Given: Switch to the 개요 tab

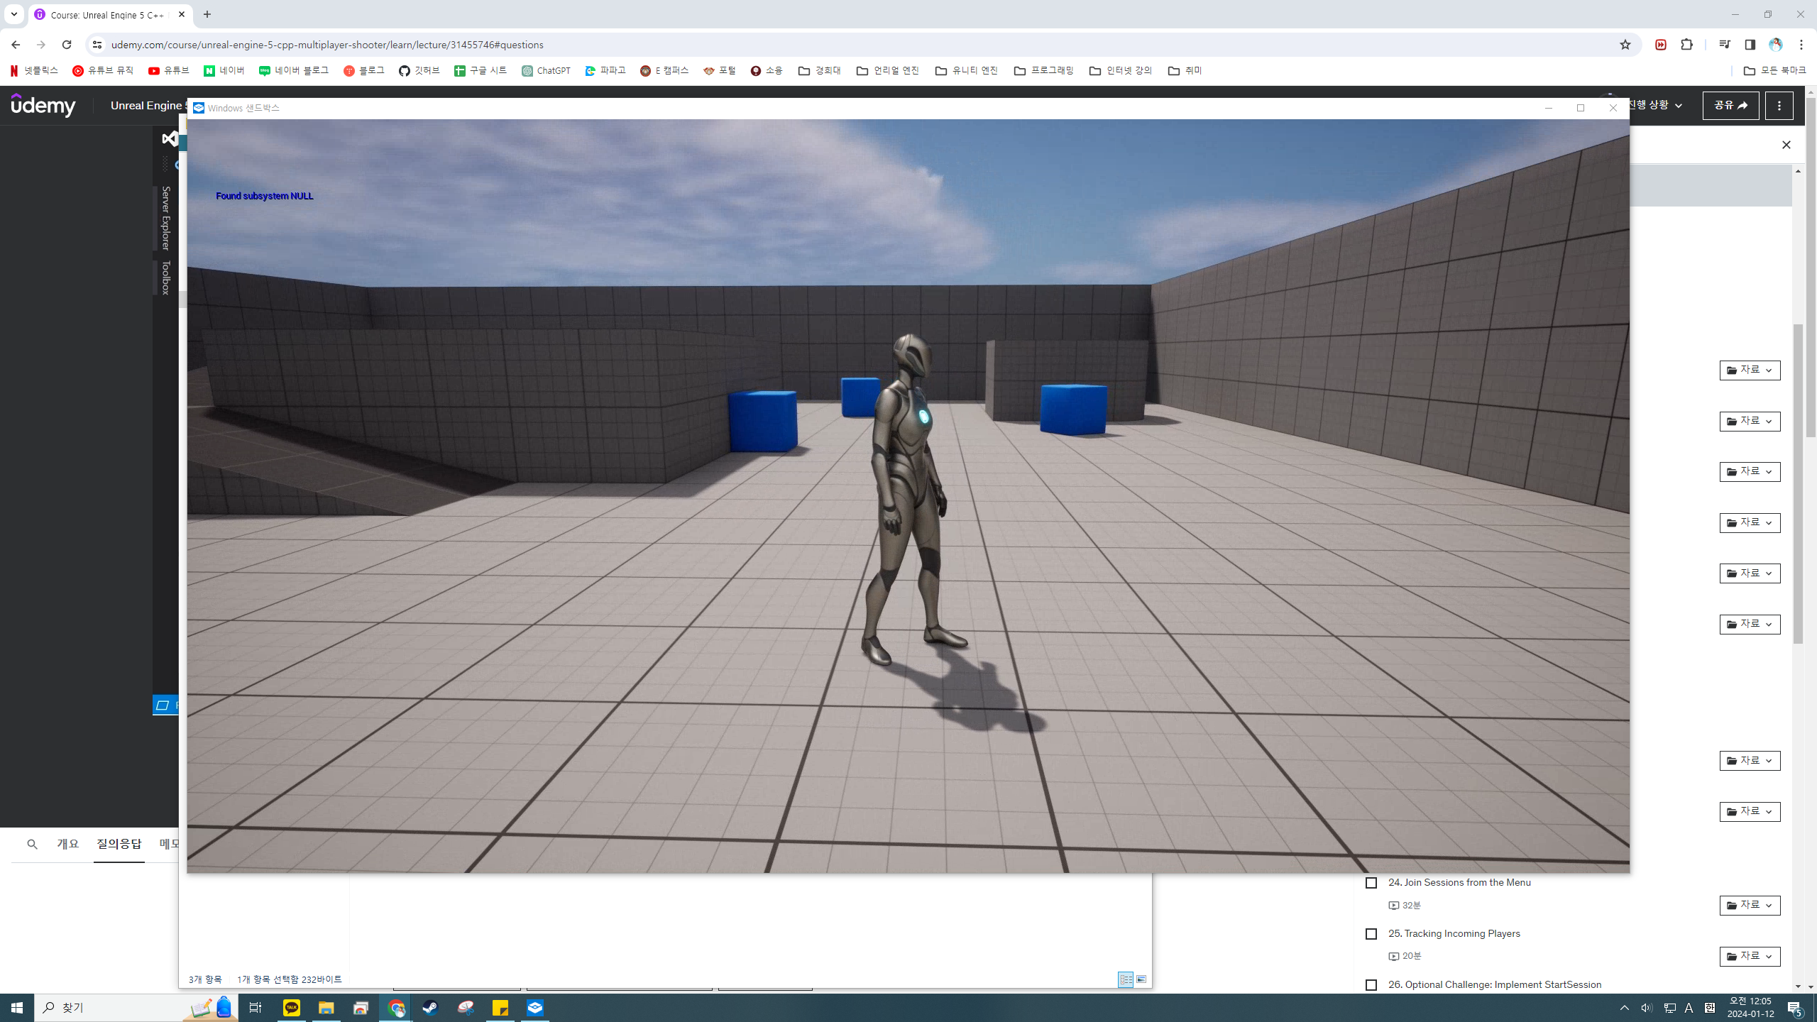Looking at the screenshot, I should 68,844.
